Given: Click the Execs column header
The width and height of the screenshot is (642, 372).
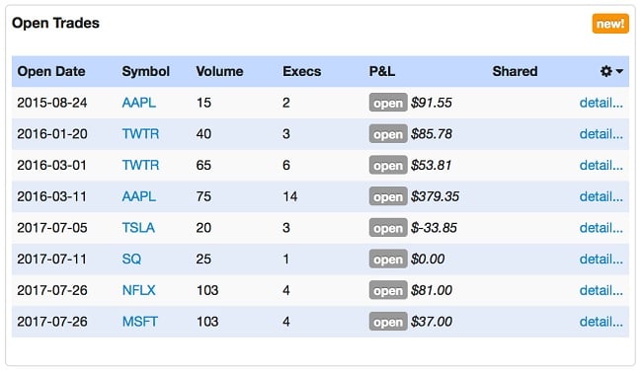Looking at the screenshot, I should [302, 71].
